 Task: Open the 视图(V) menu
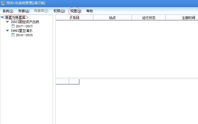76,11
